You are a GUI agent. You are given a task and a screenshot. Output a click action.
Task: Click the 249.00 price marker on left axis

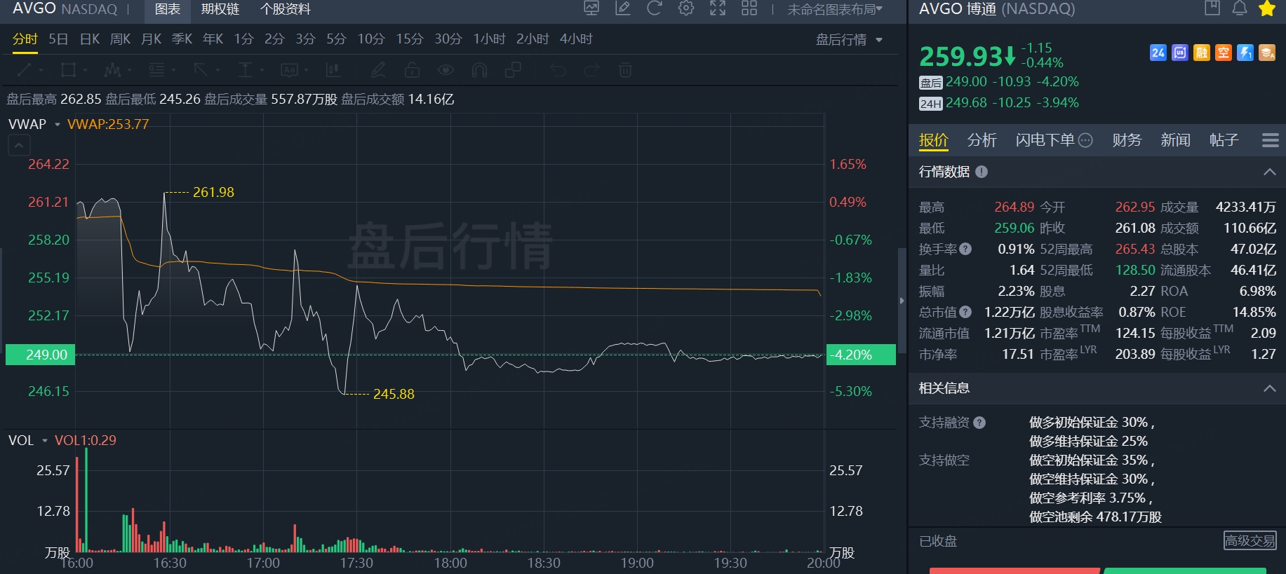pos(40,355)
